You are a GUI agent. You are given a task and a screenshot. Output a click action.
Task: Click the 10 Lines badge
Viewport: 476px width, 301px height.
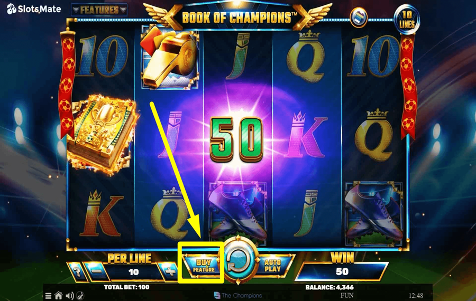(407, 19)
